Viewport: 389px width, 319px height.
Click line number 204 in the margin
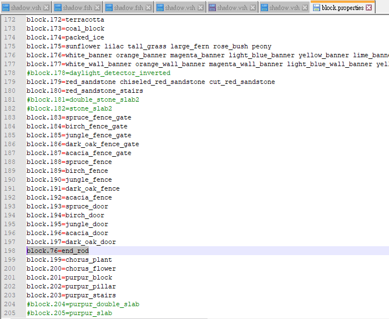[x=9, y=305]
